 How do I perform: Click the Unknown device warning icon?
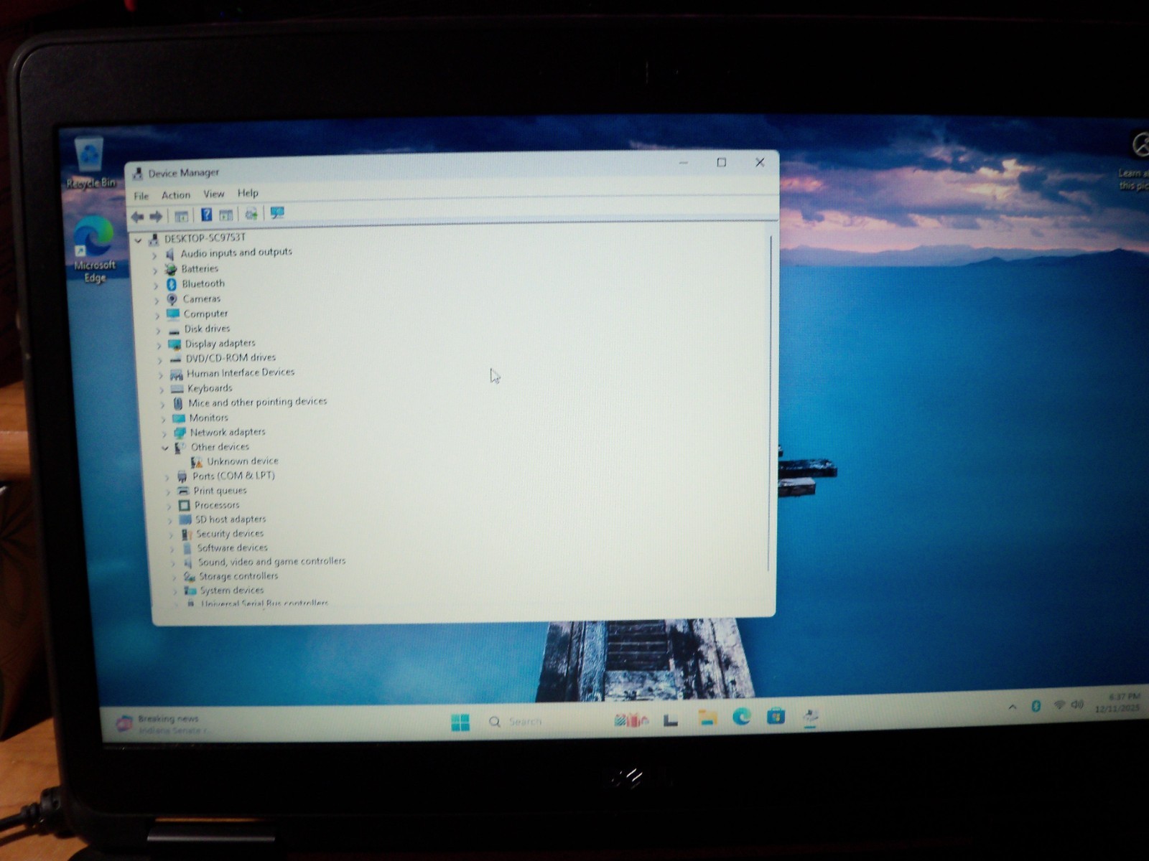click(197, 462)
